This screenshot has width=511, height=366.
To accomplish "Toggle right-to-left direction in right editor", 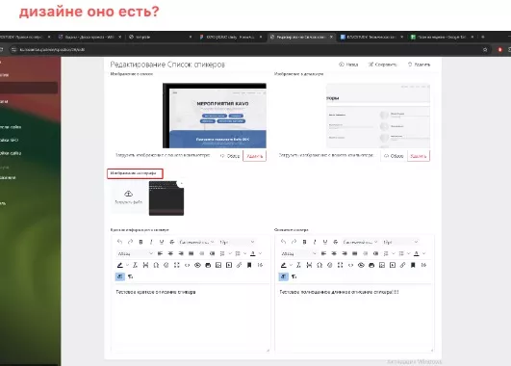I will (294, 276).
